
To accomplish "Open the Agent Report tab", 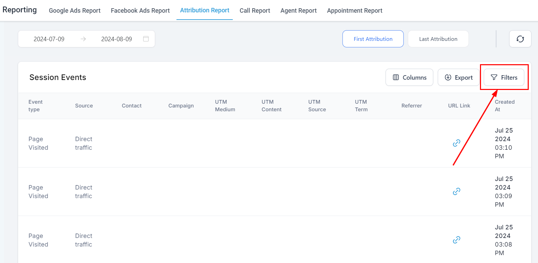I will (x=298, y=11).
